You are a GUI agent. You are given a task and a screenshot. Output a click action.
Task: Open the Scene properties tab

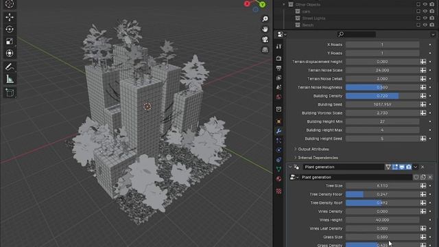click(x=278, y=87)
